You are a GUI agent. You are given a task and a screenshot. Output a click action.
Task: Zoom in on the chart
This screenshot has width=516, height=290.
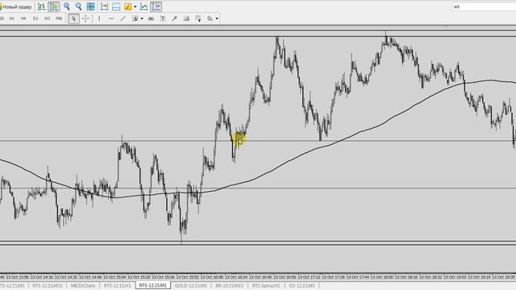[x=66, y=6]
